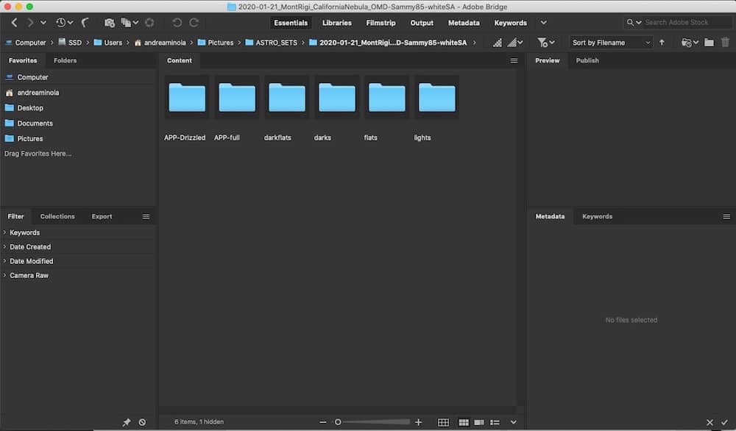The height and width of the screenshot is (431, 736).
Task: Switch to Libraries workspace
Action: [336, 23]
